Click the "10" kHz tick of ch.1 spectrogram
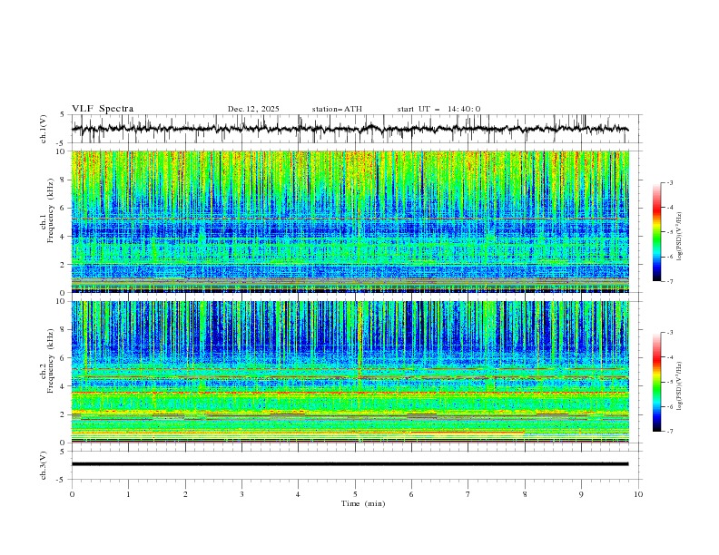 coord(61,151)
